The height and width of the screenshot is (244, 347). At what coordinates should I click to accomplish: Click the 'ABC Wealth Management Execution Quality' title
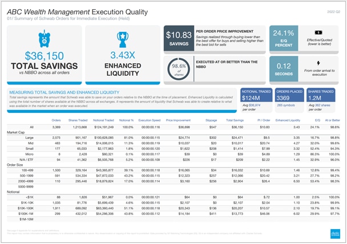[77, 12]
